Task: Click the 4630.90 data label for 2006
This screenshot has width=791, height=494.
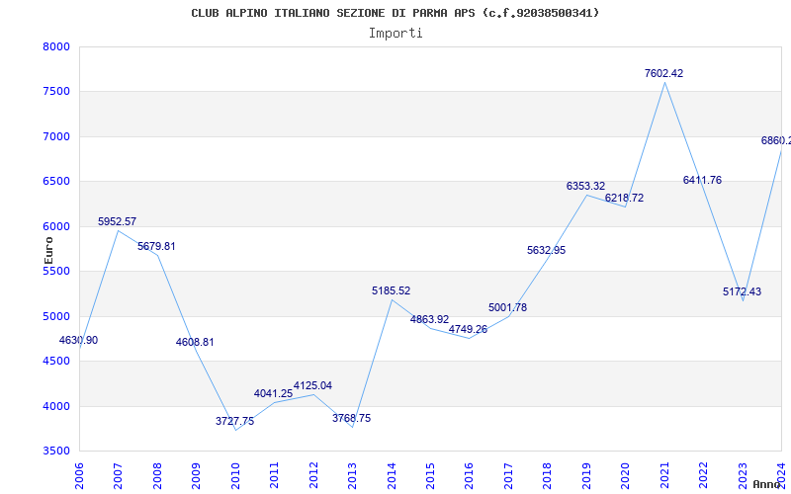Action: (x=79, y=340)
